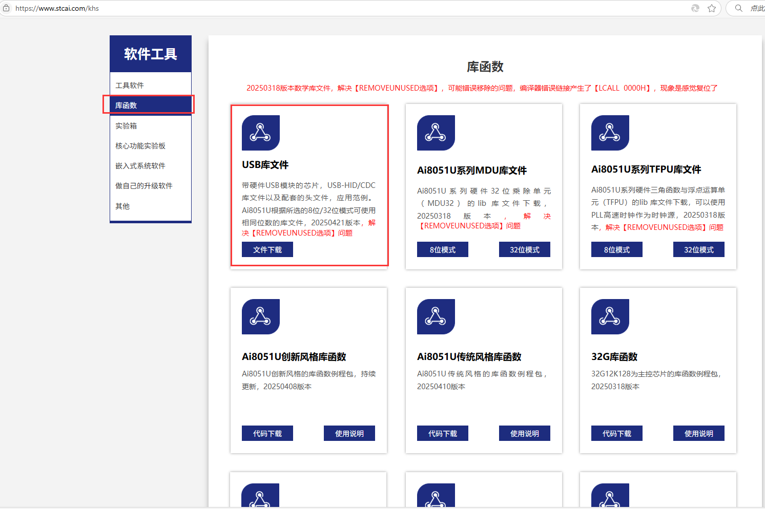Click the Ai8051U系列MDU库文件 card icon
Image resolution: width=765 pixels, height=509 pixels.
[x=436, y=133]
